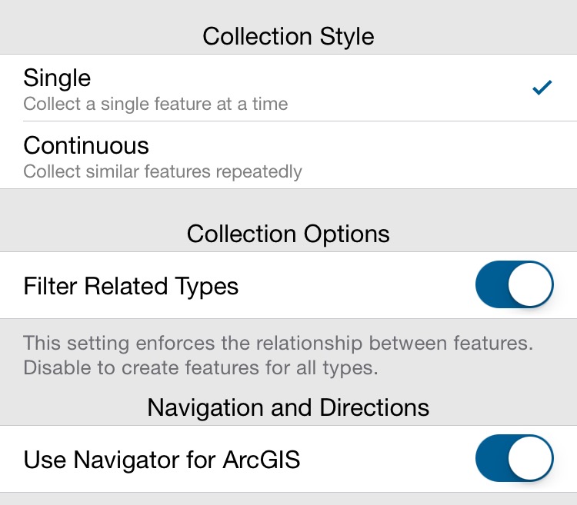This screenshot has width=577, height=505.
Task: Click blue track of Filter Related Types switch
Action: click(492, 284)
